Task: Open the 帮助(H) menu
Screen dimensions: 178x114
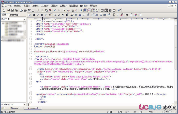Action: coord(93,6)
